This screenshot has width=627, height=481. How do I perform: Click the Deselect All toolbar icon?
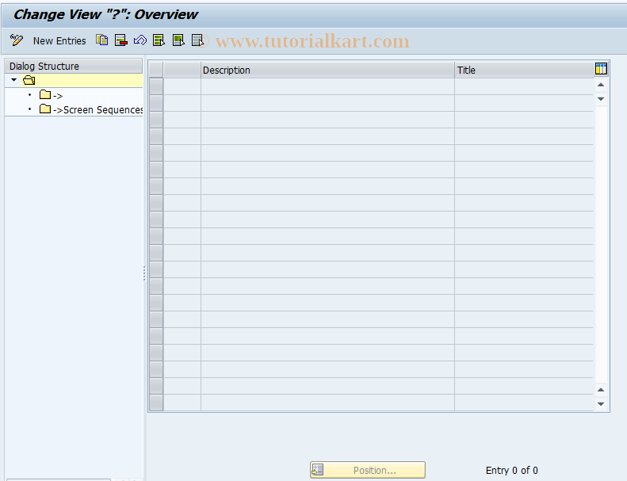pyautogui.click(x=197, y=40)
